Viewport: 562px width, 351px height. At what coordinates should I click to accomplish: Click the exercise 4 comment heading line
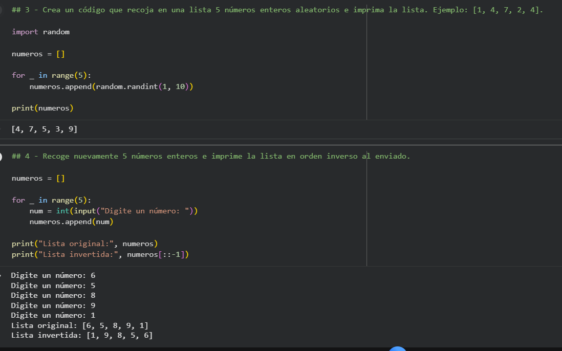click(210, 156)
